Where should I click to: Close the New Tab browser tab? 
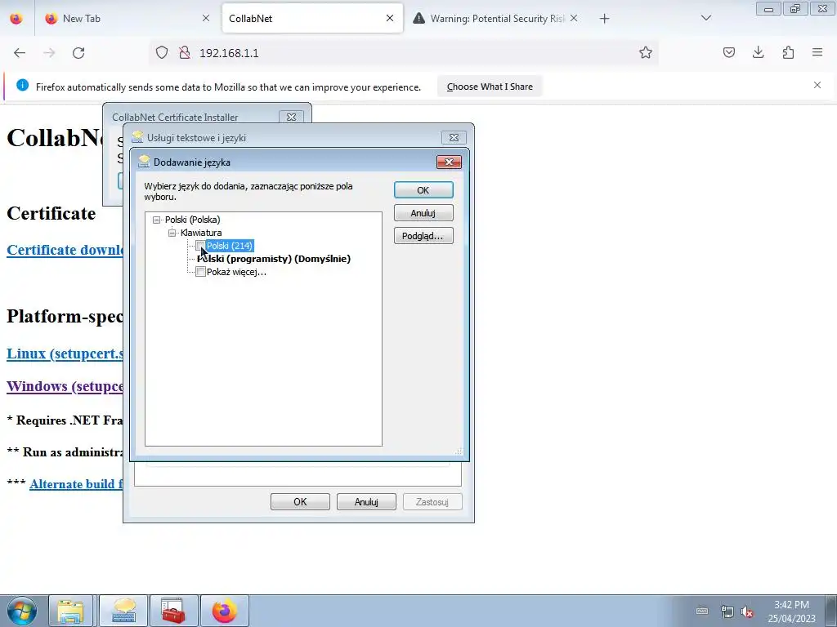206,19
